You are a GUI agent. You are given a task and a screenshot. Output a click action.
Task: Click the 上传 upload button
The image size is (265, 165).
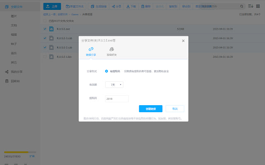click(52, 7)
